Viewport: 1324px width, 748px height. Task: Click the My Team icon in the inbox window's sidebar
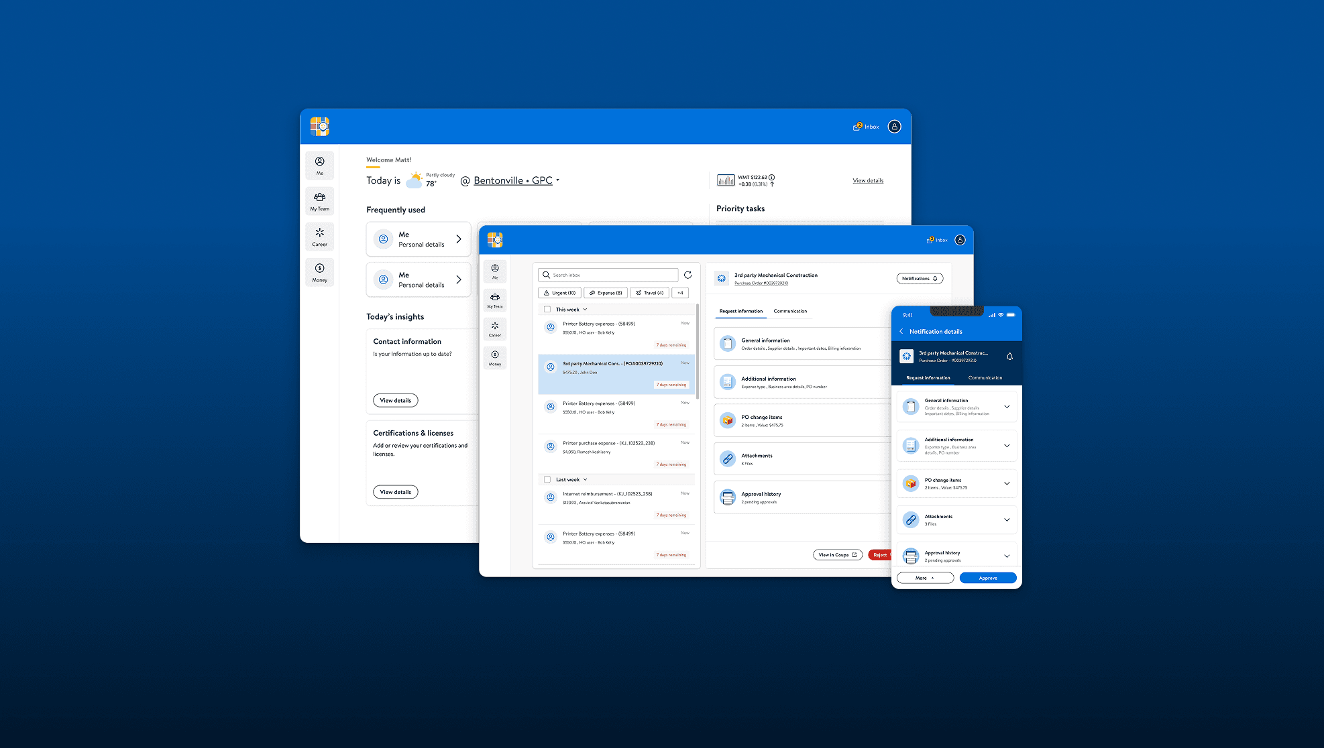[495, 300]
